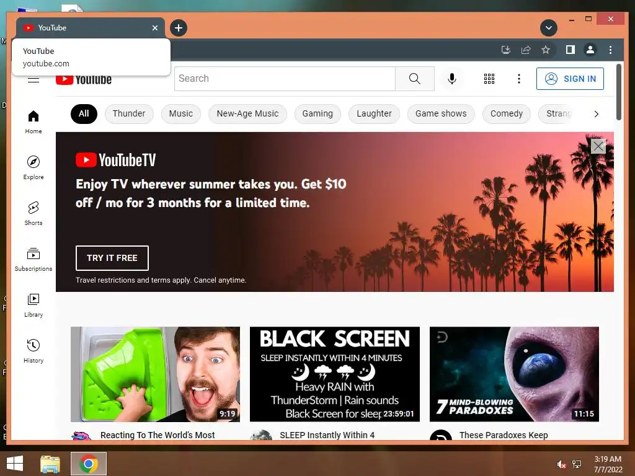635x476 pixels.
Task: Close the YouTube tab
Action: pos(155,28)
